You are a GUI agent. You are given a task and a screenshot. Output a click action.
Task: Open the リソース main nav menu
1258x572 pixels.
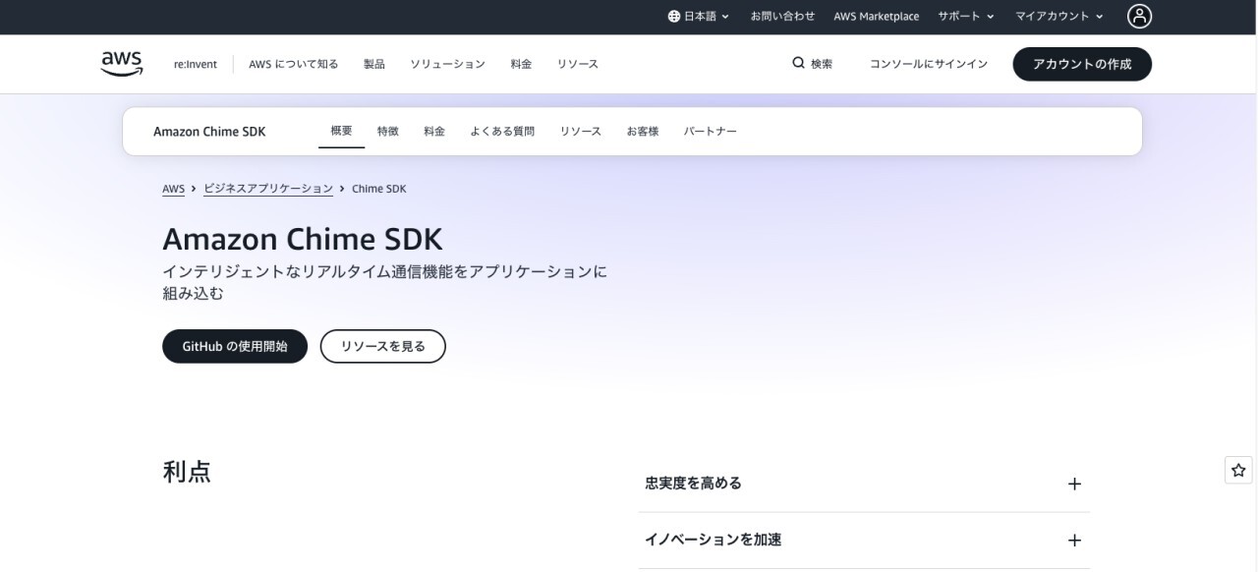pyautogui.click(x=578, y=64)
